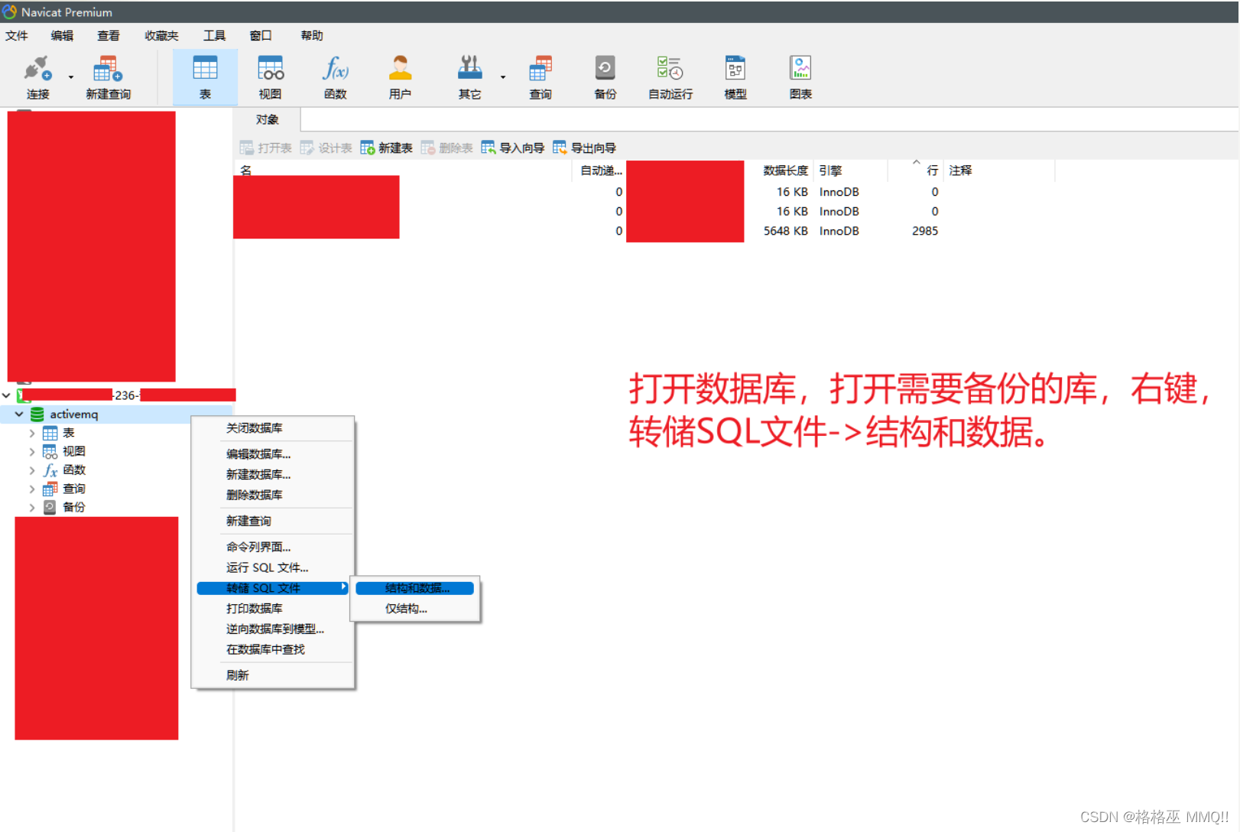The image size is (1240, 832).
Task: Select 转储 SQL 文件 context menu entry
Action: (273, 588)
